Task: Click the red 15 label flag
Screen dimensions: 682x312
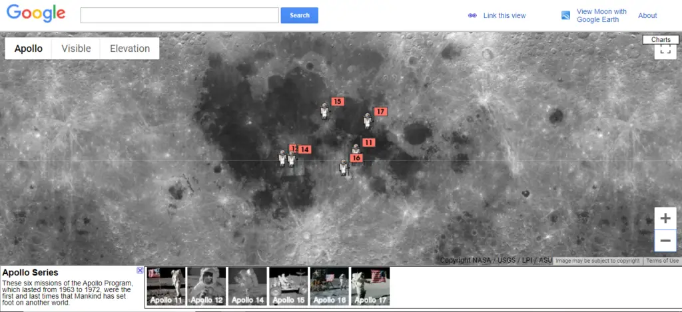Action: 338,102
